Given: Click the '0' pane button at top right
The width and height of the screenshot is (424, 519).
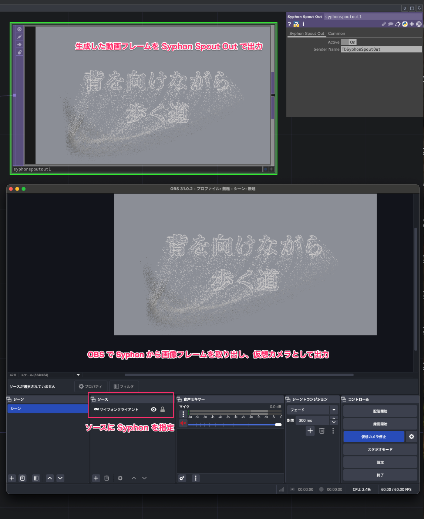Looking at the screenshot, I should [x=405, y=8].
